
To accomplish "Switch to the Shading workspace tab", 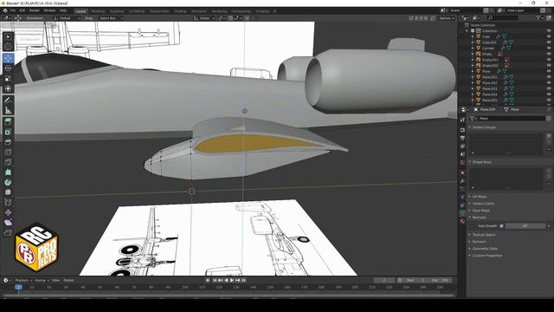I will [180, 11].
